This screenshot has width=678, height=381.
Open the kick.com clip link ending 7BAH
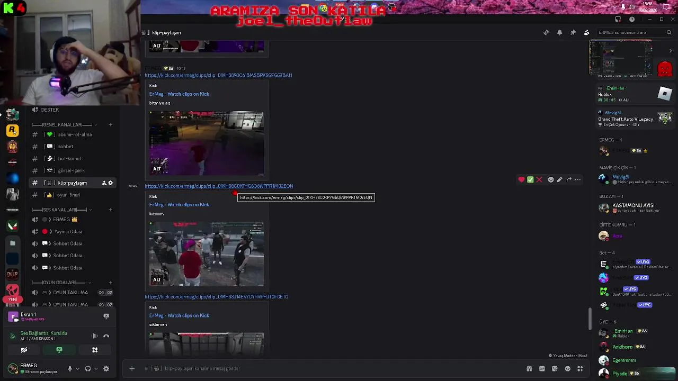[218, 75]
